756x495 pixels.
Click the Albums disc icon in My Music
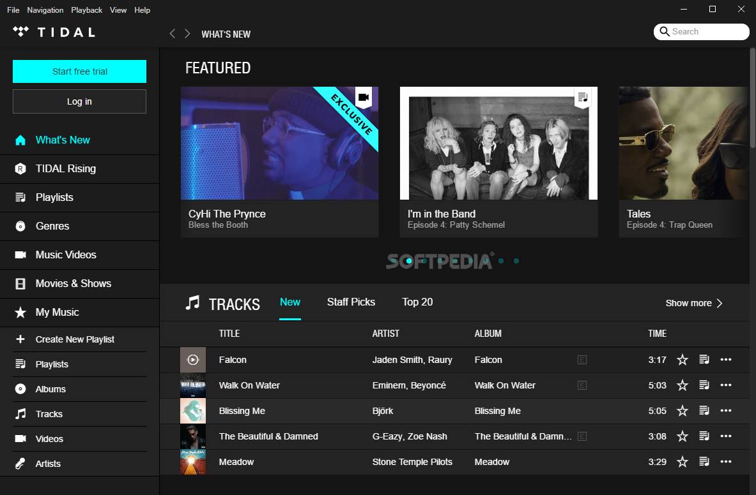[20, 388]
